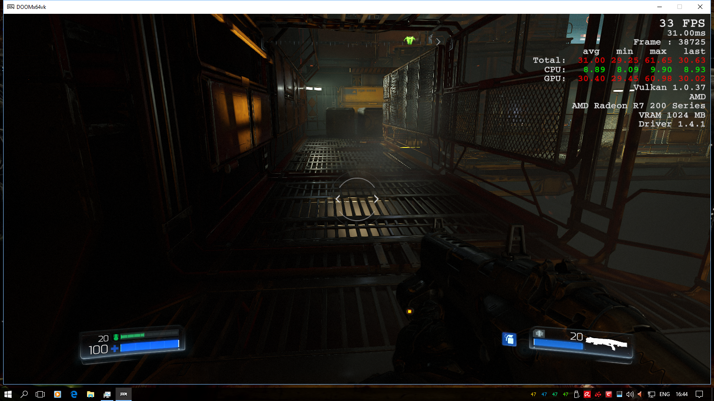Click the yellow 47 temperature tray reading

click(x=533, y=394)
